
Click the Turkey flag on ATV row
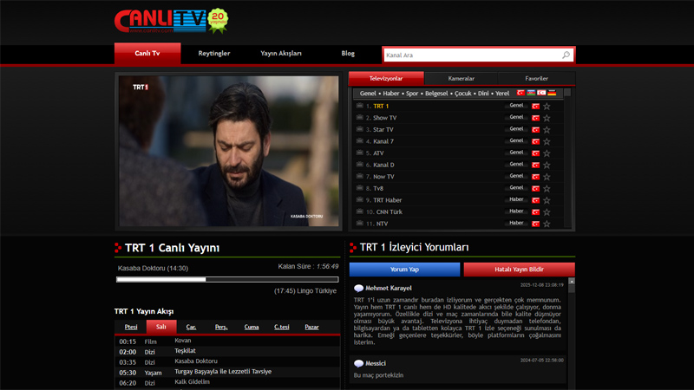[x=535, y=153]
